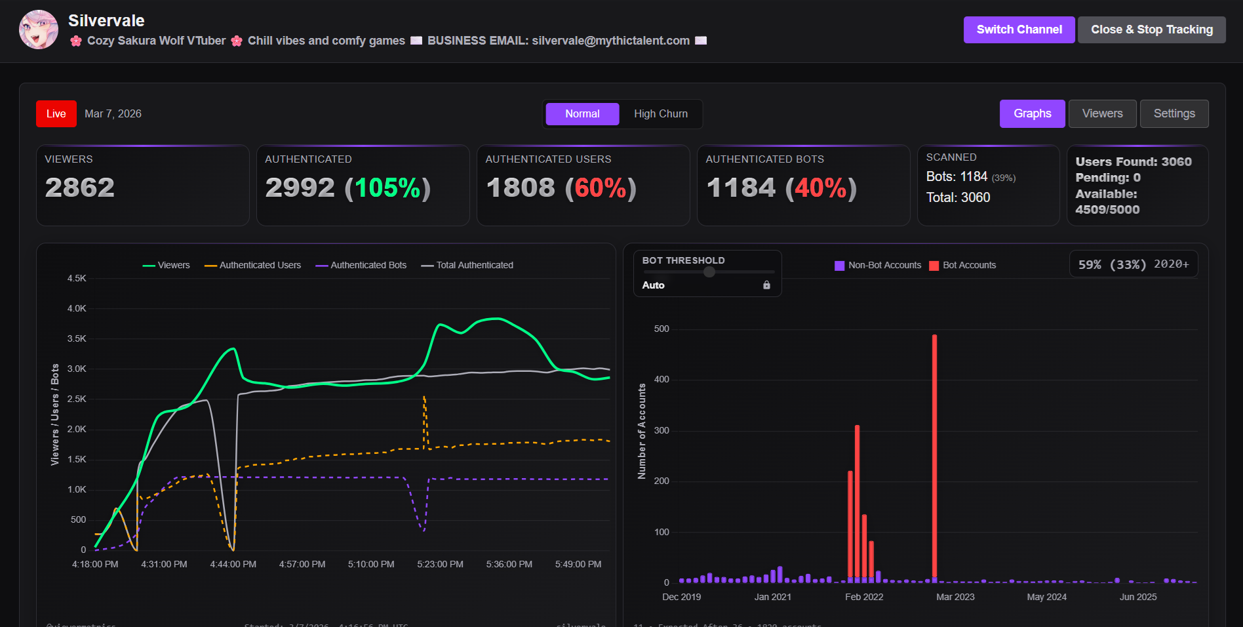This screenshot has height=627, width=1243.
Task: Click the Users Found 3060 card
Action: [x=1137, y=186]
